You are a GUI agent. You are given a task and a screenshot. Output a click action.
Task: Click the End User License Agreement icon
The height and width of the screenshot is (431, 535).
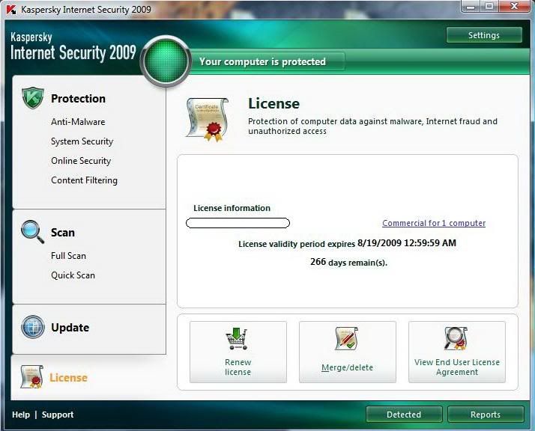(x=456, y=339)
